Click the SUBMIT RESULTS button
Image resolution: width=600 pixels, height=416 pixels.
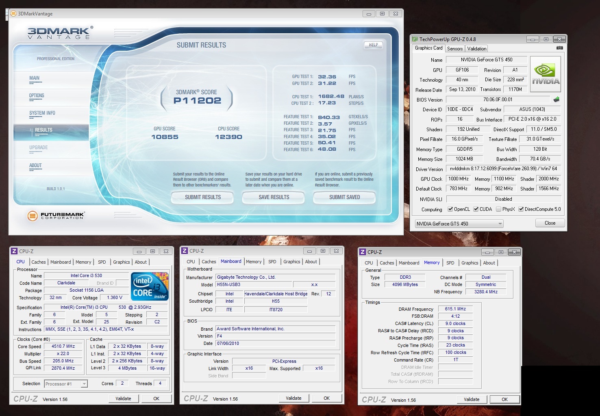[x=203, y=197]
